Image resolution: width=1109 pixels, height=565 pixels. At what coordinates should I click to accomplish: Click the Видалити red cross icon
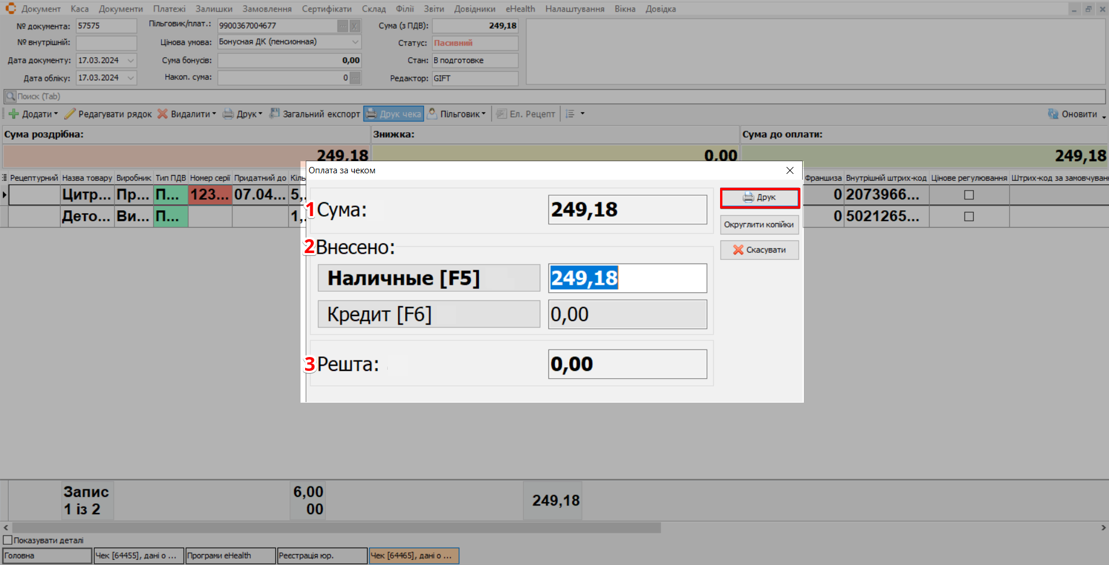coord(163,114)
